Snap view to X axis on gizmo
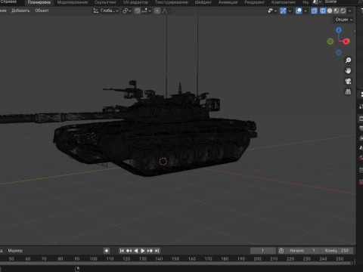Screen dimensions: 363x272 pos(346,41)
